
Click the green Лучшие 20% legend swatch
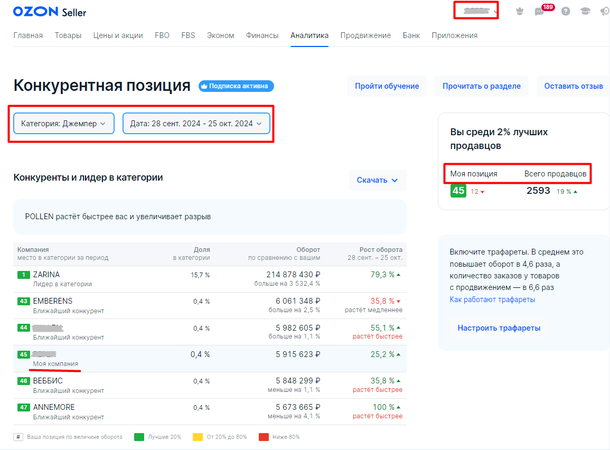[x=139, y=437]
